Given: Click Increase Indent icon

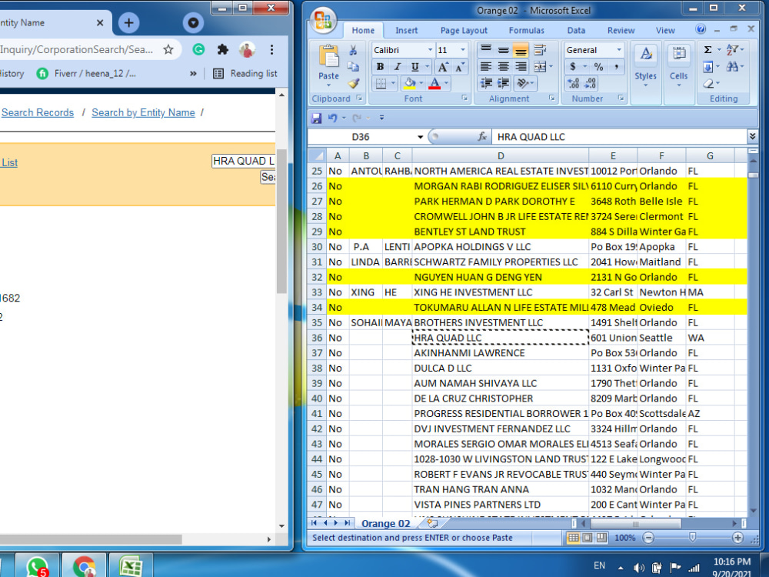Looking at the screenshot, I should (x=503, y=83).
